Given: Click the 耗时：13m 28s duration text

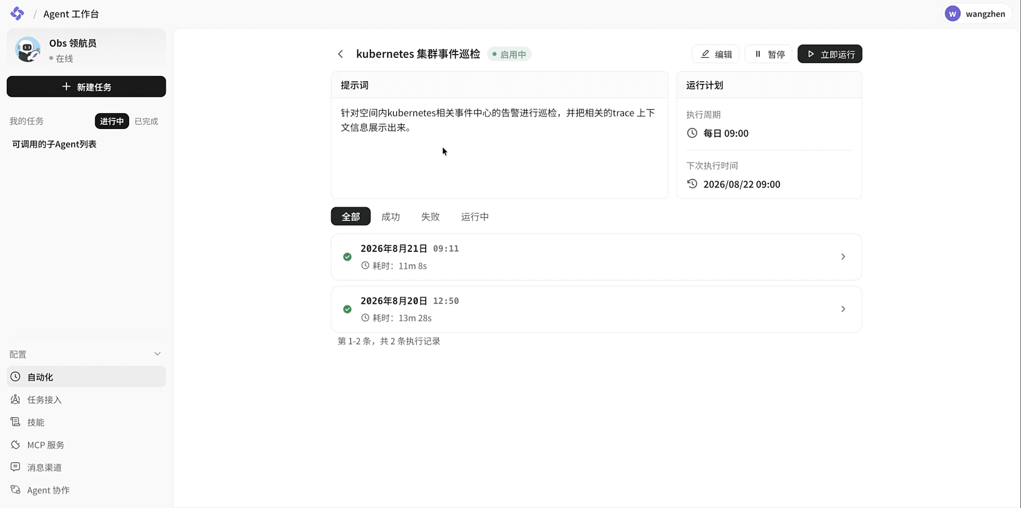Looking at the screenshot, I should pos(402,318).
